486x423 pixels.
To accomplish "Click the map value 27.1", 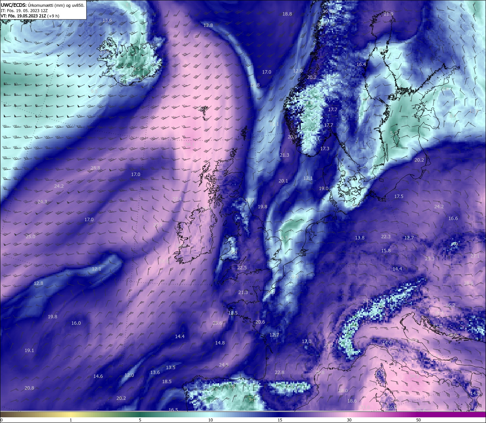I will pyautogui.click(x=475, y=256).
